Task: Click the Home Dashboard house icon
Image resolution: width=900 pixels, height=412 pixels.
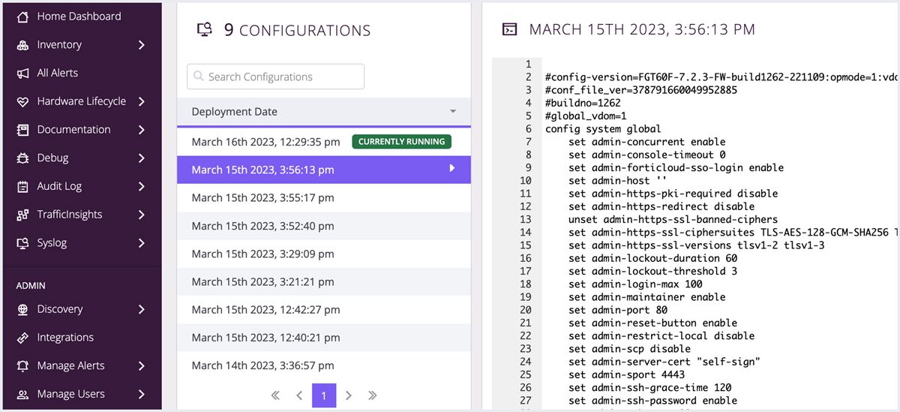Action: pos(22,17)
